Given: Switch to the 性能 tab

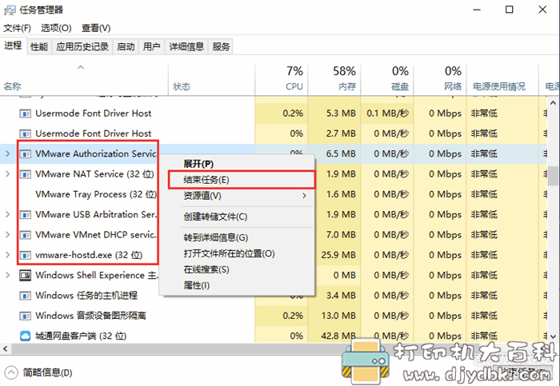Looking at the screenshot, I should [39, 46].
